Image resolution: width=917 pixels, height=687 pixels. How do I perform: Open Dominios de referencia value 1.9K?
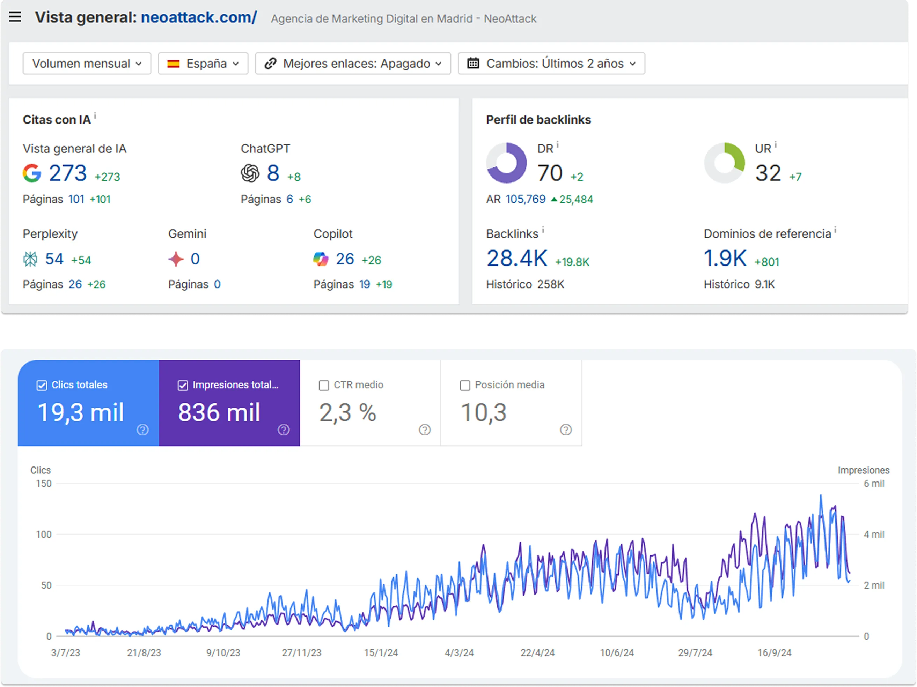tap(726, 259)
